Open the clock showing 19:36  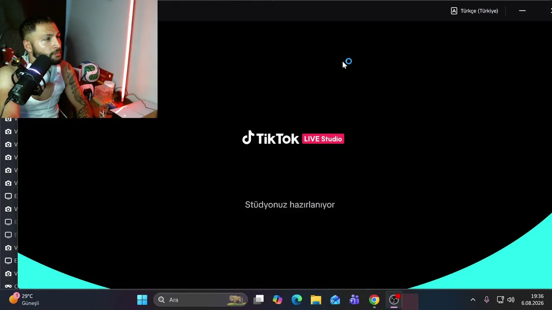click(533, 300)
